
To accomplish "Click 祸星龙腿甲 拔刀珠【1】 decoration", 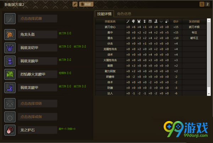I will tap(80, 86).
